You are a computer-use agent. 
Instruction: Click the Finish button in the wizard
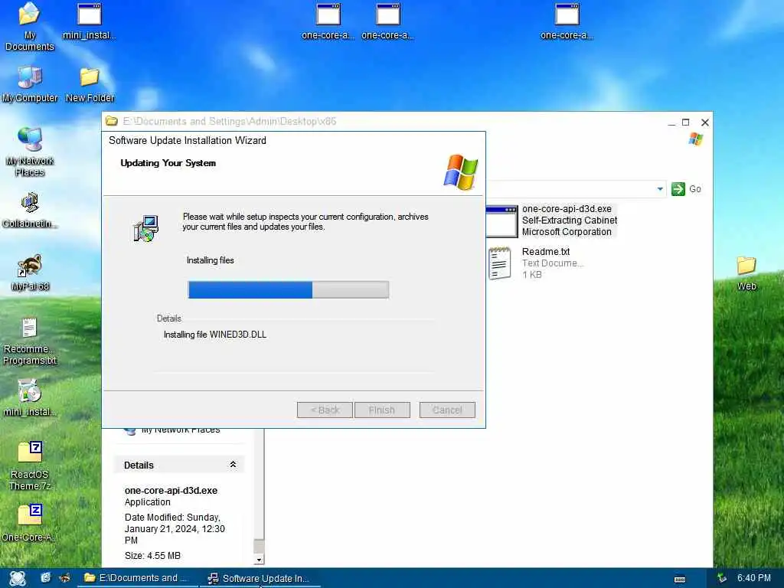point(382,410)
